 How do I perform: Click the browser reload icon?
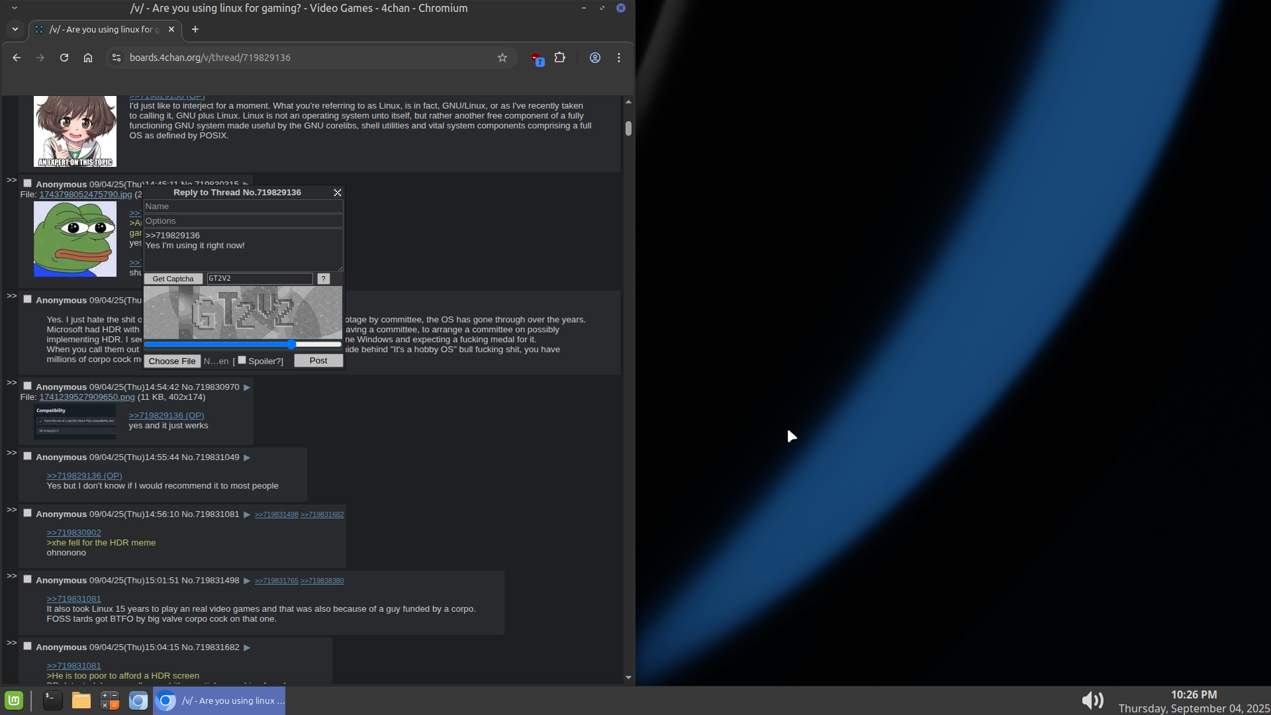pyautogui.click(x=64, y=58)
